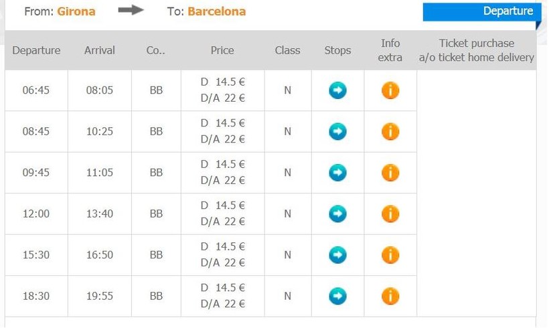Viewport: 549px width, 328px height.
Task: Open extra info for 08:45 bus
Action: click(x=390, y=131)
